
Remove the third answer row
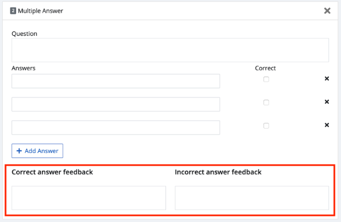tap(327, 125)
